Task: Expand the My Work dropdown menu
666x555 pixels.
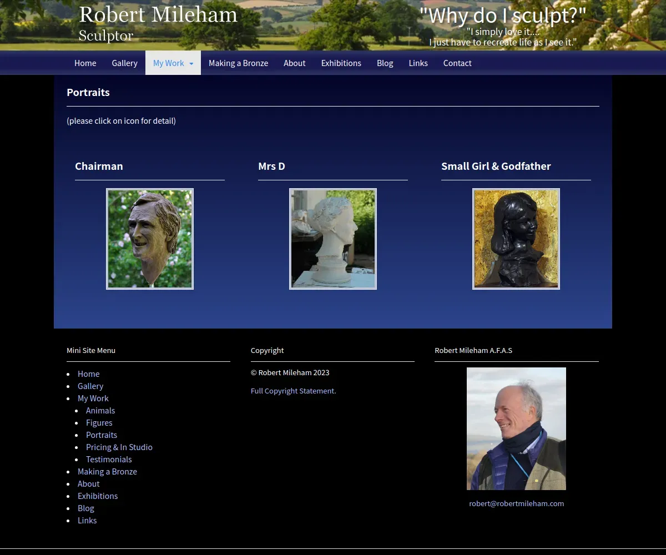Action: click(x=173, y=63)
